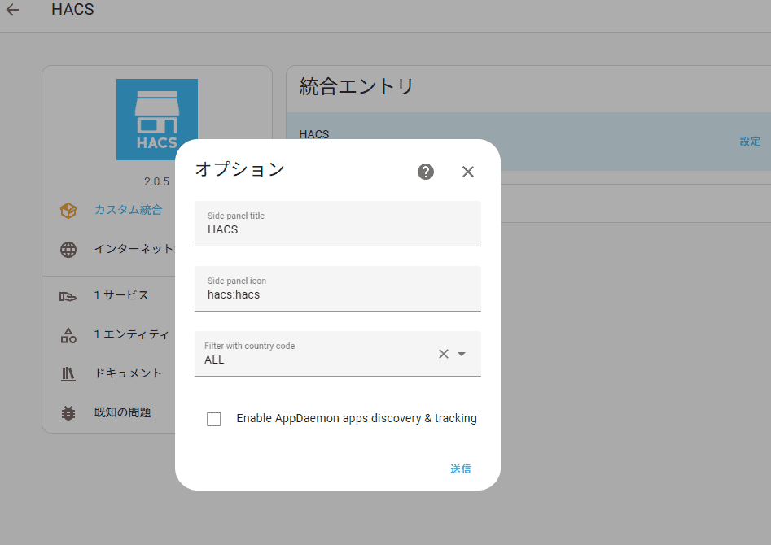771x545 pixels.
Task: Open the help icon in the options dialog
Action: tap(426, 172)
